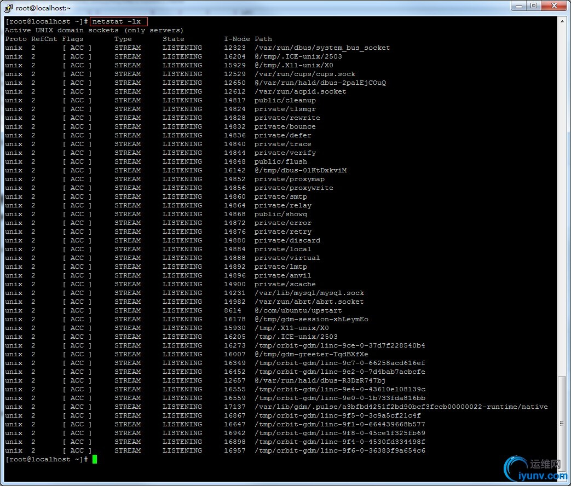Click path private/smtp
The image size is (571, 486).
click(281, 196)
